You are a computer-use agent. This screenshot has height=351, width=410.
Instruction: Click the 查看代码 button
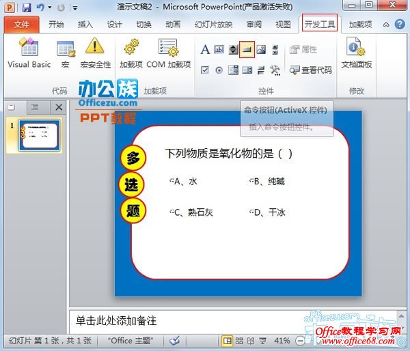[x=311, y=70]
